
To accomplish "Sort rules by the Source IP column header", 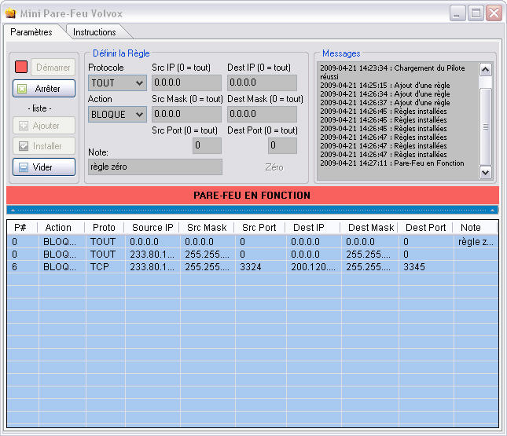I will click(152, 228).
